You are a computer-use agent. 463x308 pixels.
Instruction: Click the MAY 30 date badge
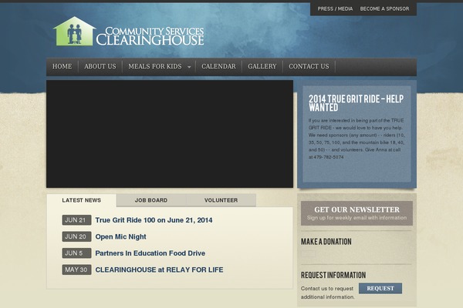[x=76, y=269]
